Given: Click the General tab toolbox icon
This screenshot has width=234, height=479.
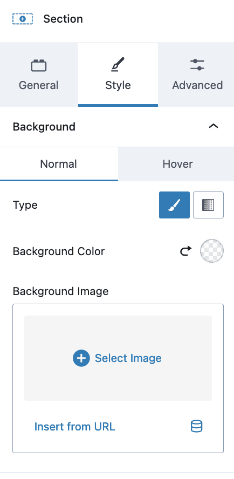Looking at the screenshot, I should [39, 66].
